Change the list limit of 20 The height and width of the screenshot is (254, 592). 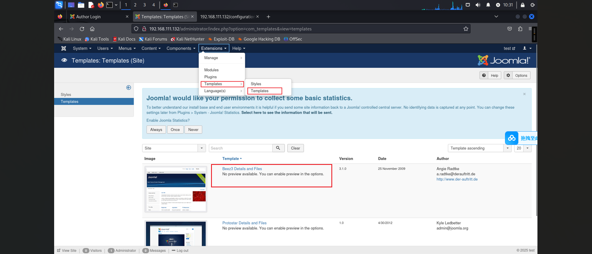(x=523, y=148)
